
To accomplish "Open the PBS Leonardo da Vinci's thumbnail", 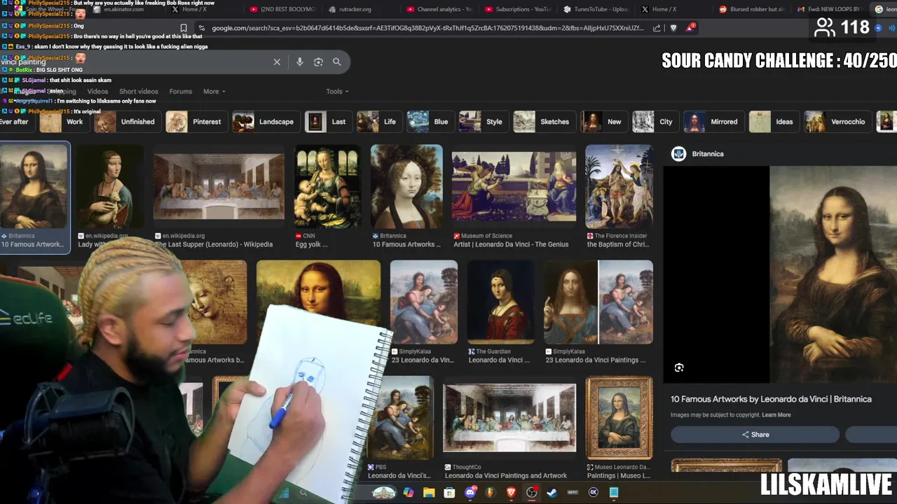I will point(400,417).
